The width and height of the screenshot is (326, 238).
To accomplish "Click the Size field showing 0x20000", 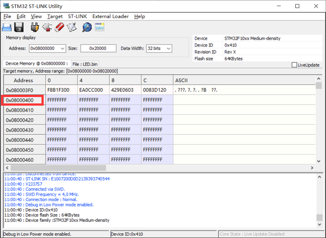I will click(98, 49).
